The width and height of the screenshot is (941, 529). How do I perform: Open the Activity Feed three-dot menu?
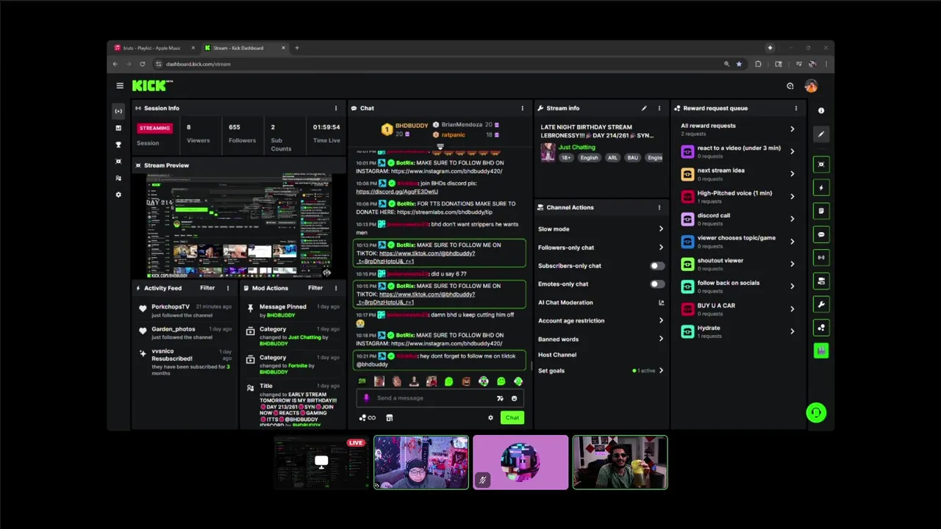pos(228,288)
